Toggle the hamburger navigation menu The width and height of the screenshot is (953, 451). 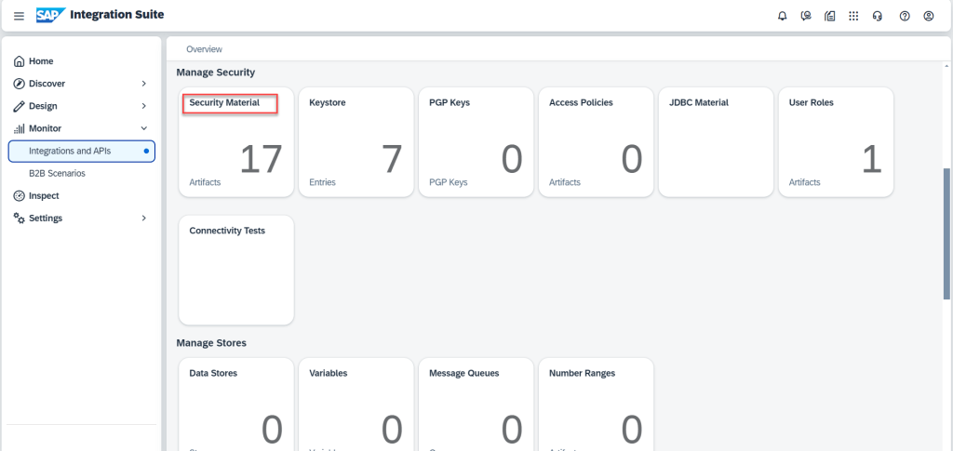tap(19, 16)
